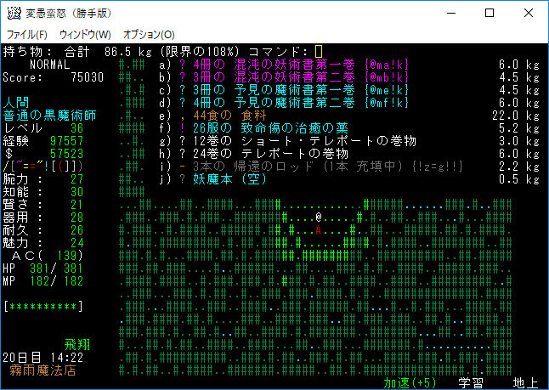Click the red A monster on map
The height and width of the screenshot is (390, 549).
click(317, 229)
